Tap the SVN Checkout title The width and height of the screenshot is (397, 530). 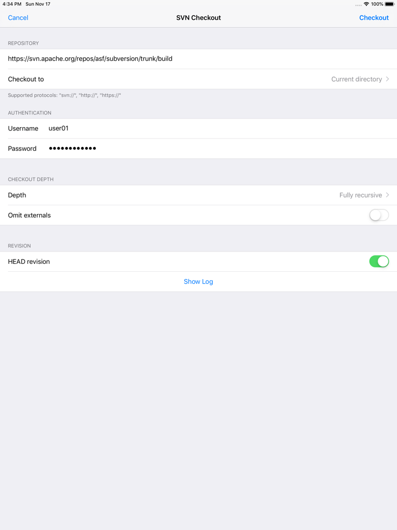point(198,18)
